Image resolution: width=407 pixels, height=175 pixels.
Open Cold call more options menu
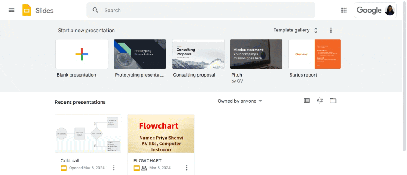(x=114, y=168)
